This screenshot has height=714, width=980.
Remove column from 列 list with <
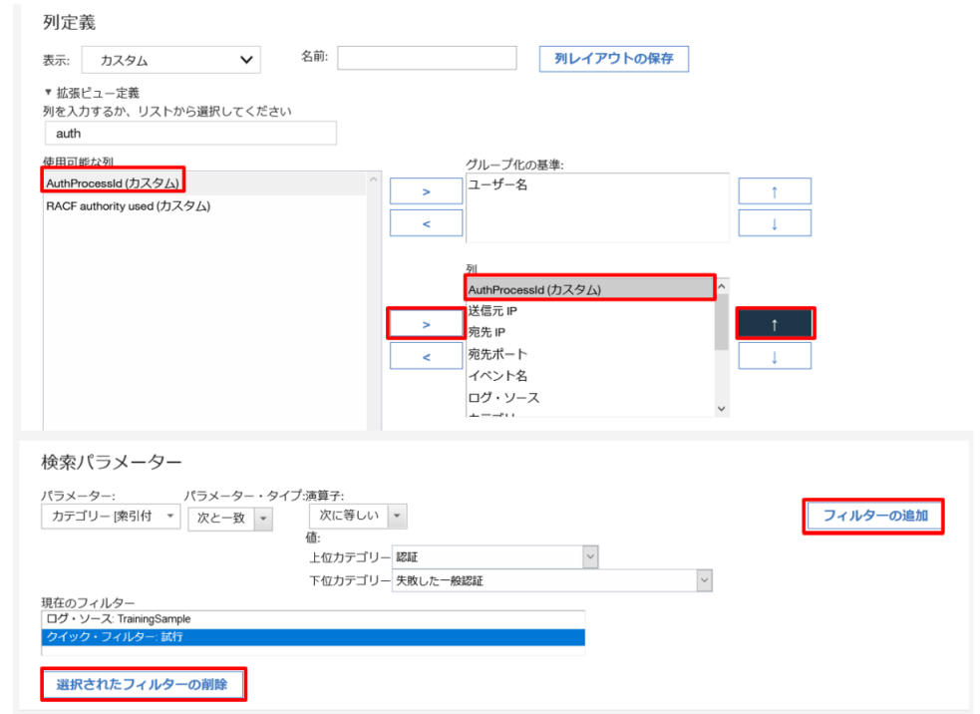point(427,356)
